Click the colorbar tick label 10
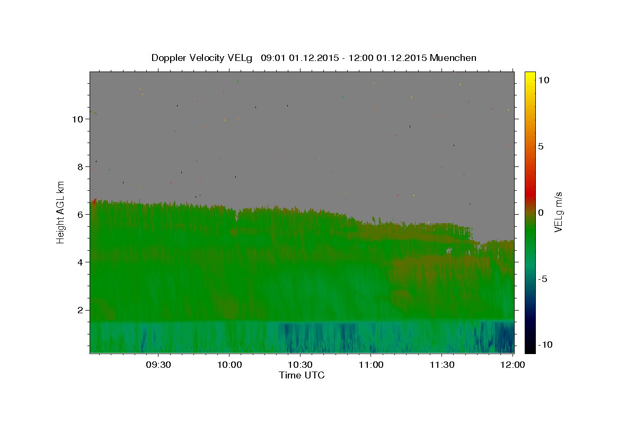 pos(543,80)
